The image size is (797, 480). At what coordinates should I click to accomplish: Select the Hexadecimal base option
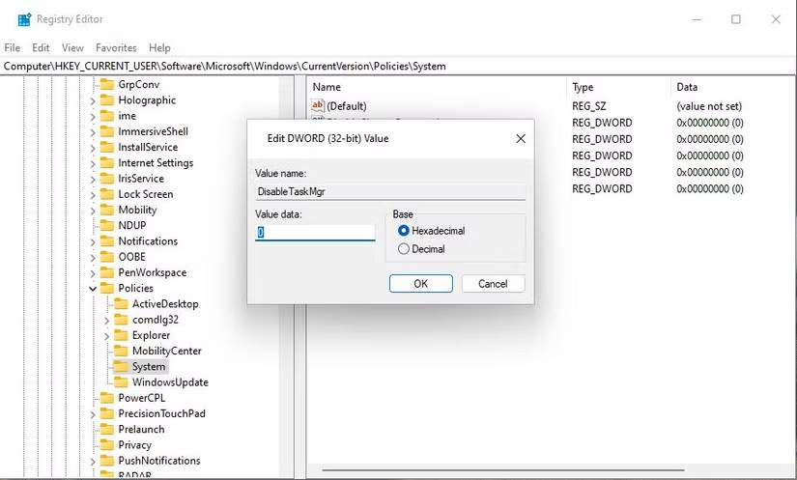click(404, 231)
